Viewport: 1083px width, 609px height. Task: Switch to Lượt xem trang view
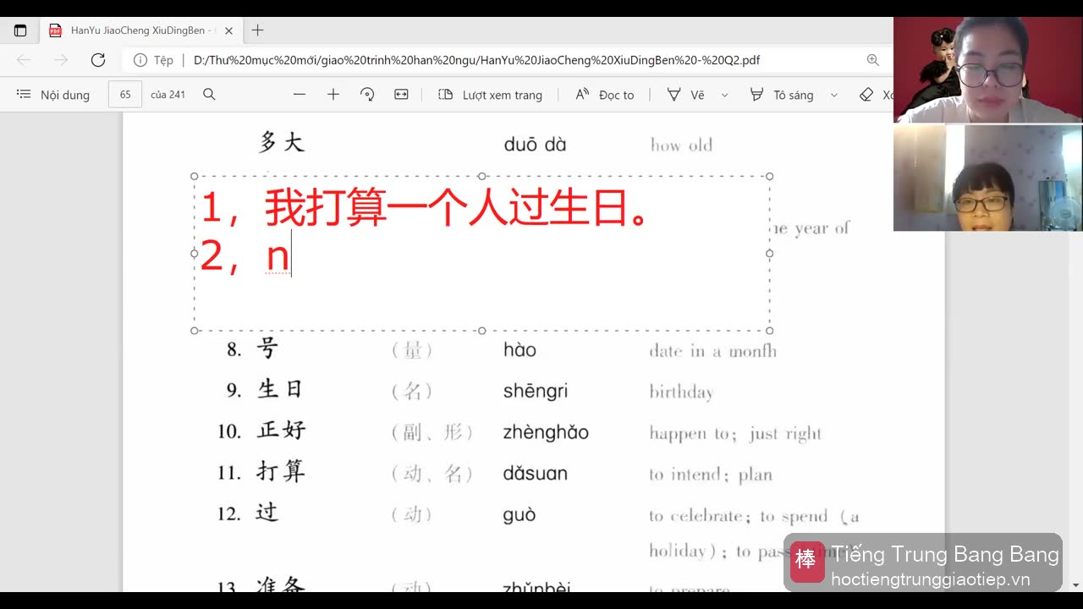[490, 95]
